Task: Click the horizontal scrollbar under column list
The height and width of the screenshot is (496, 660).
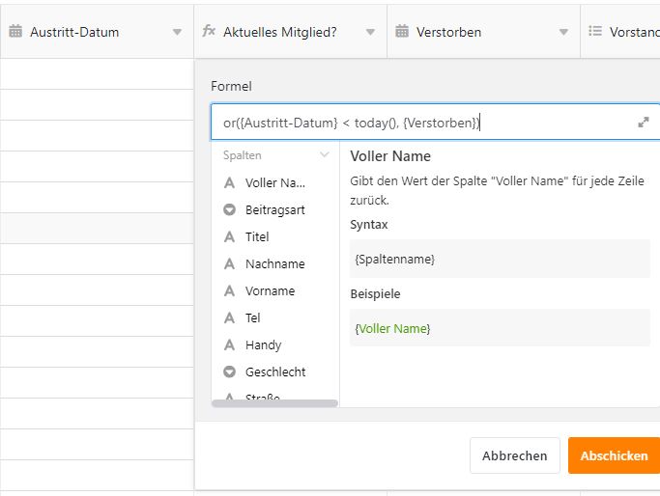Action: coord(274,403)
